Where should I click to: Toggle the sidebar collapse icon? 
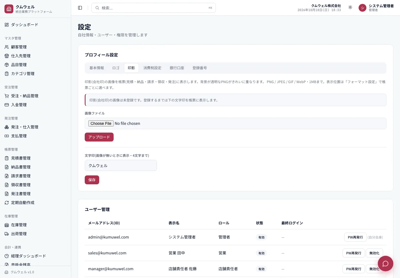80,8
